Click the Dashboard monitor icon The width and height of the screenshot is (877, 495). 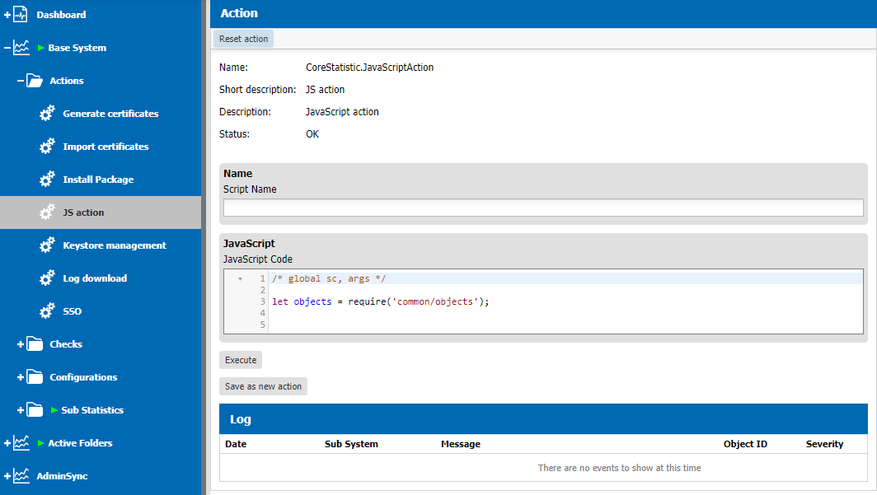coord(20,15)
